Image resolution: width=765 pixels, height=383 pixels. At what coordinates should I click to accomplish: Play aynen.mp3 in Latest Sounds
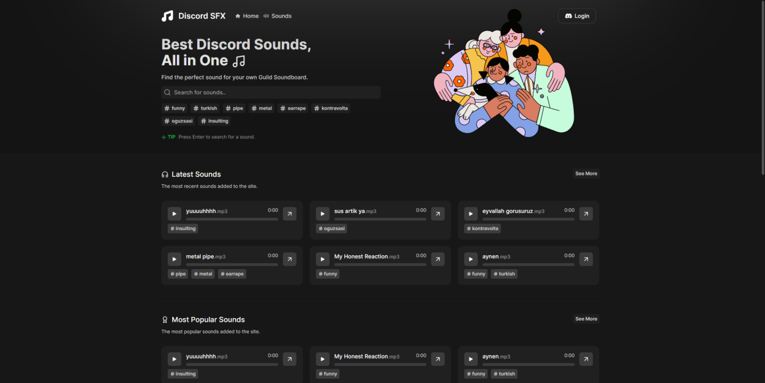click(x=471, y=259)
